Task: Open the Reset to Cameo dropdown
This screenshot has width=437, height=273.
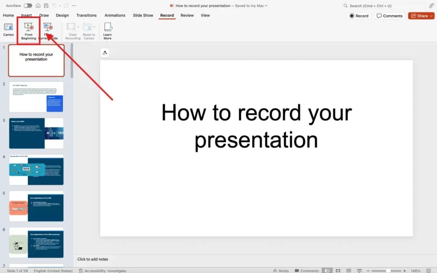Action: pyautogui.click(x=95, y=26)
